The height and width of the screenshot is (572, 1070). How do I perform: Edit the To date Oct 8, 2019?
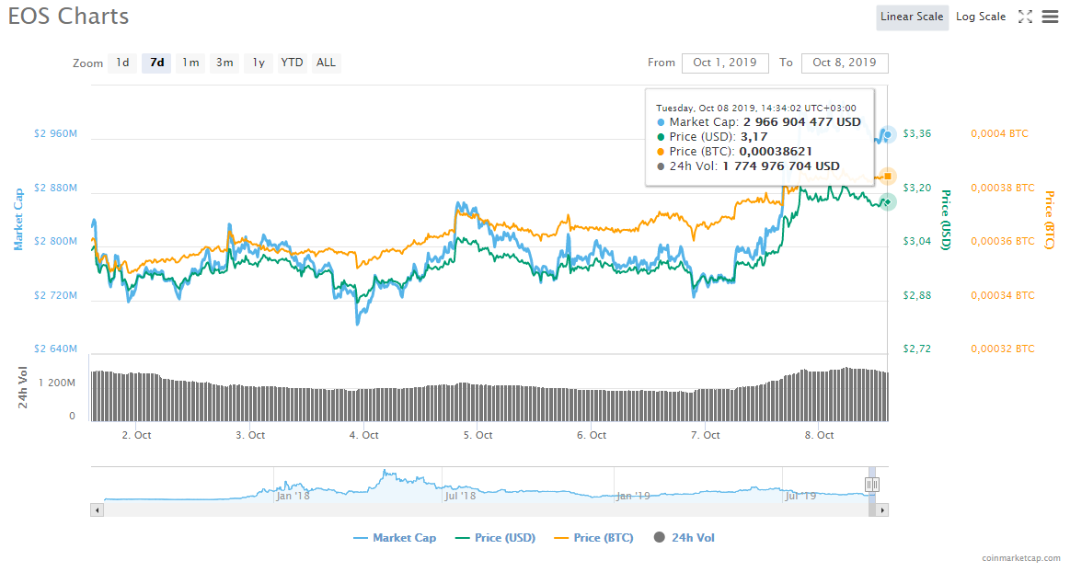tap(845, 63)
